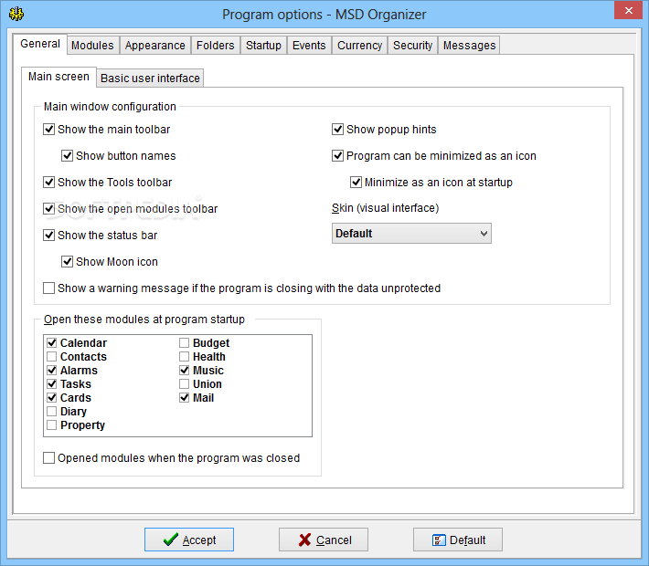649x566 pixels.
Task: Uncheck the Music startup module
Action: click(x=184, y=370)
